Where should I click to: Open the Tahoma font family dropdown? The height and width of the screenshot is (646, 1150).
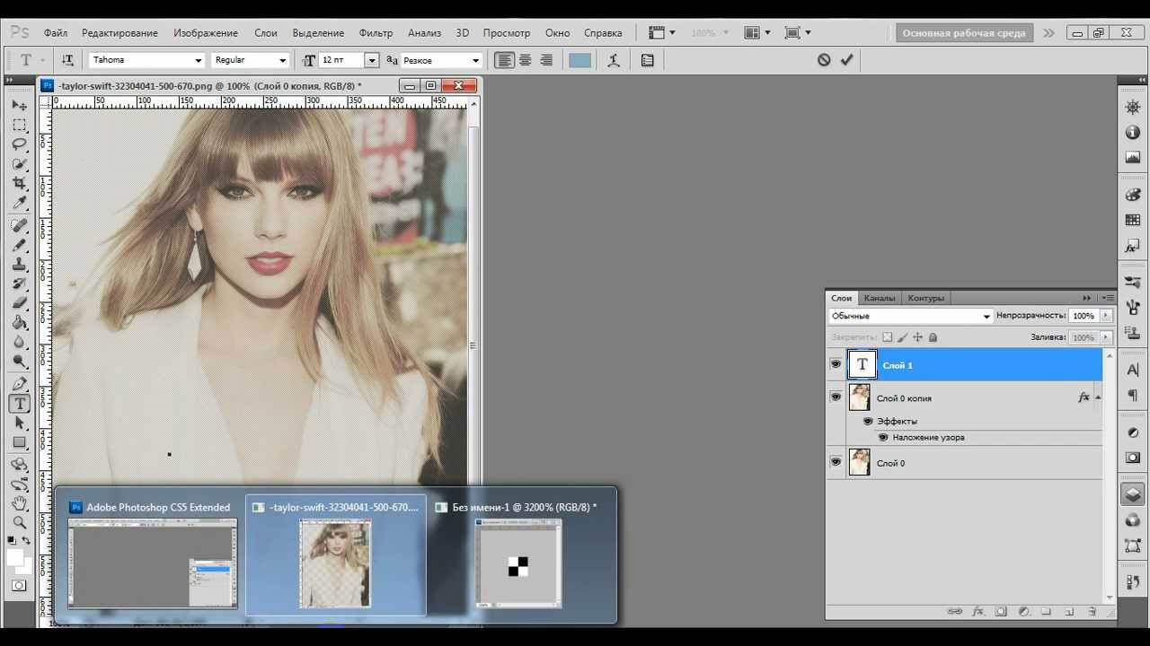click(x=199, y=60)
